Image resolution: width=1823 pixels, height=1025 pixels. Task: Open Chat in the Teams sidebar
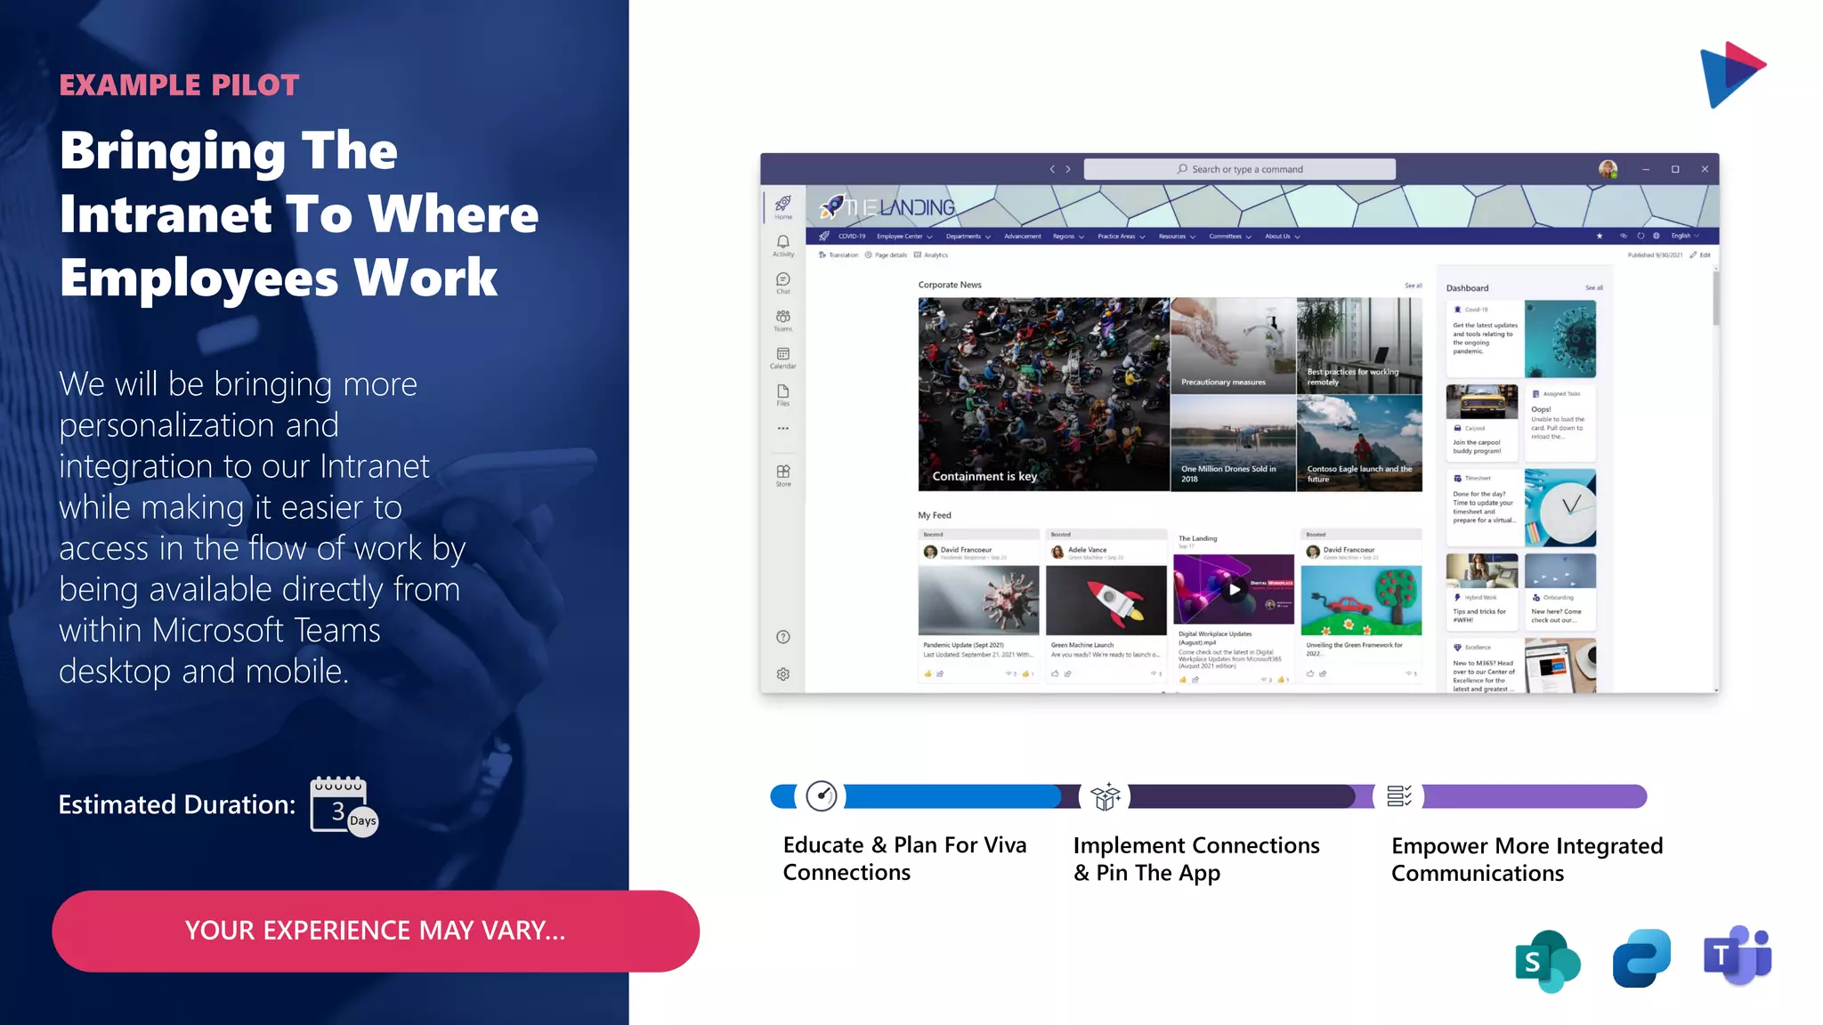pyautogui.click(x=782, y=283)
